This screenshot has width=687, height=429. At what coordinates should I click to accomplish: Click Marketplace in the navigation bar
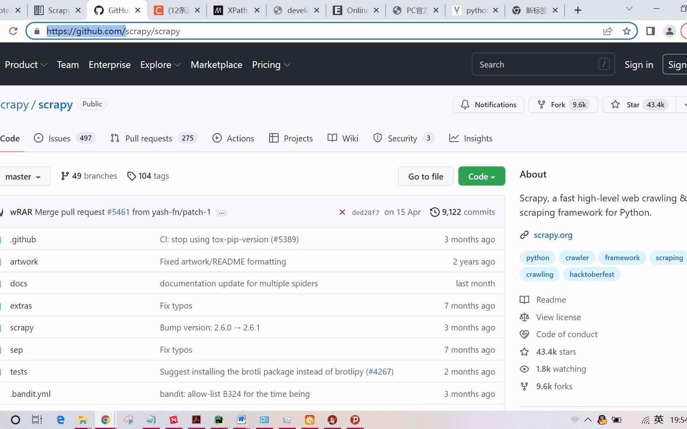tap(217, 65)
